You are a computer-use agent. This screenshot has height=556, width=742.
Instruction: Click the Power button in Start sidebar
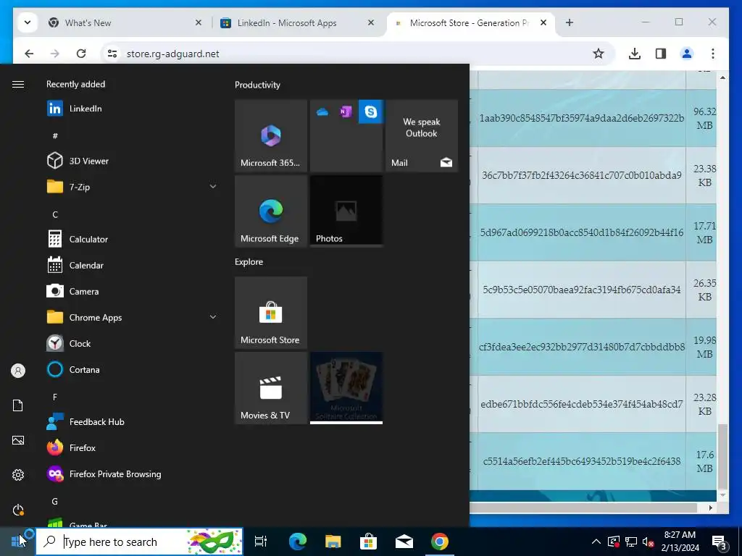(x=18, y=510)
